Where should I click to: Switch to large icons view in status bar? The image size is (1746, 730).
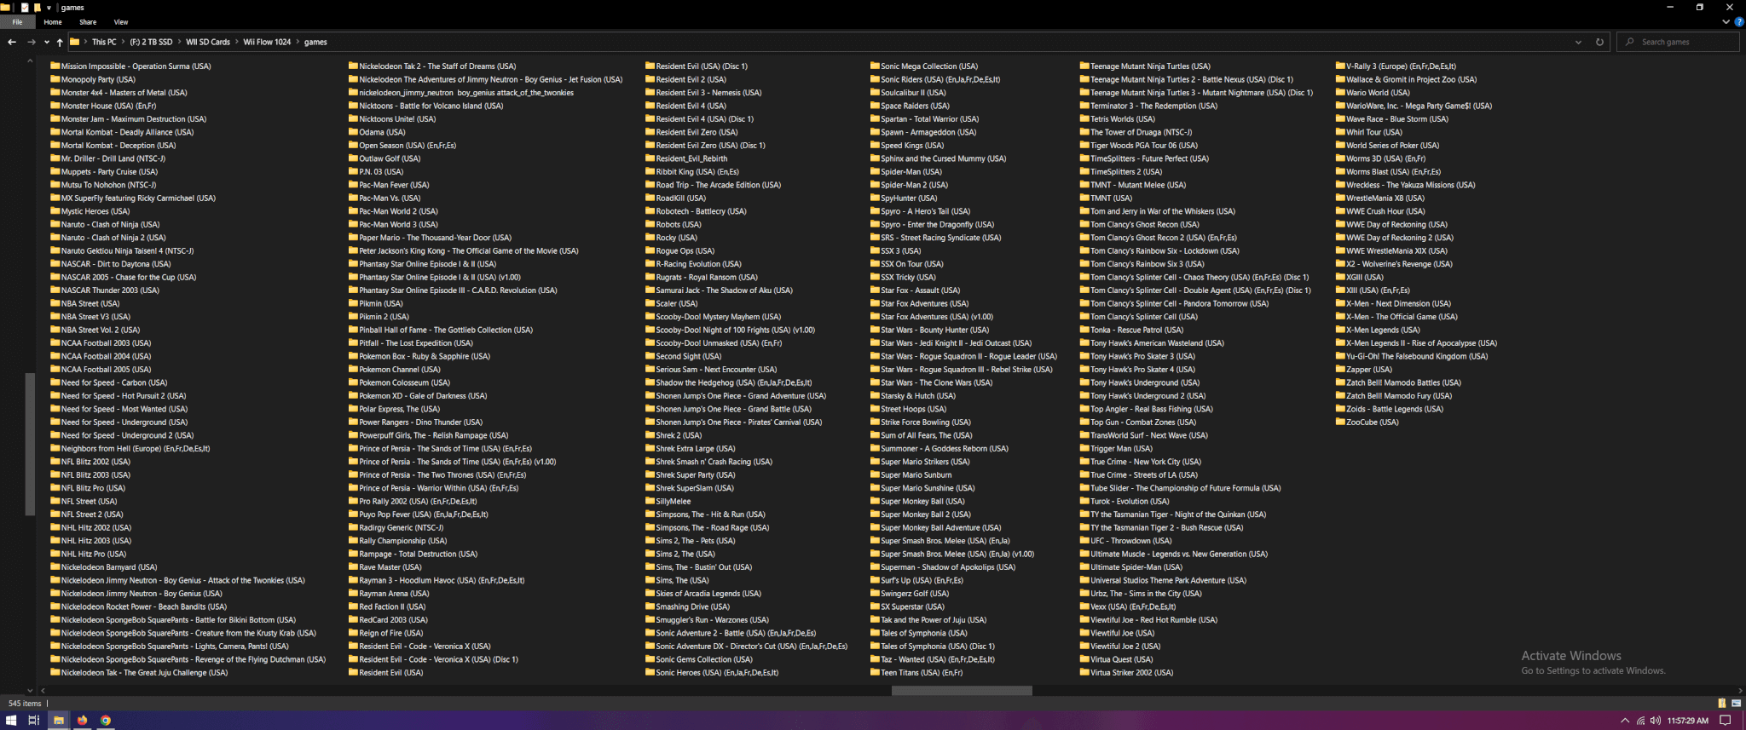tap(1736, 704)
